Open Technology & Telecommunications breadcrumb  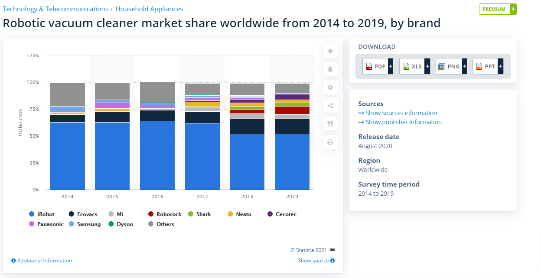55,9
